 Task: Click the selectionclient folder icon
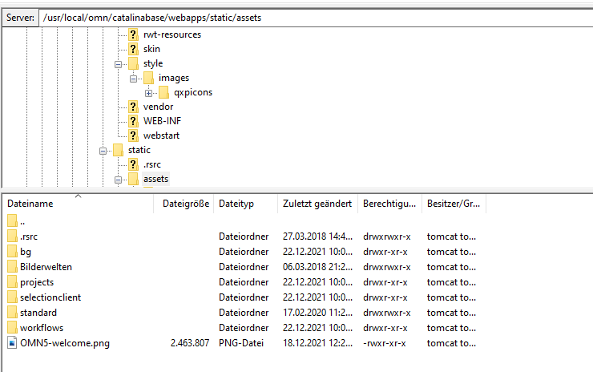[x=12, y=297]
